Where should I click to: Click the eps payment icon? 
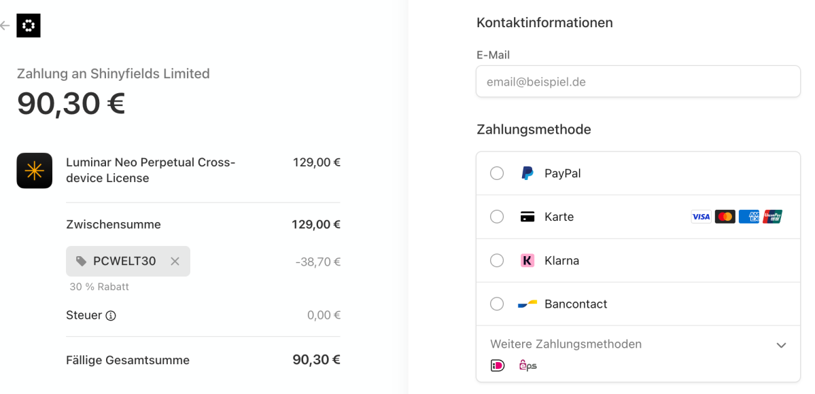click(x=527, y=365)
